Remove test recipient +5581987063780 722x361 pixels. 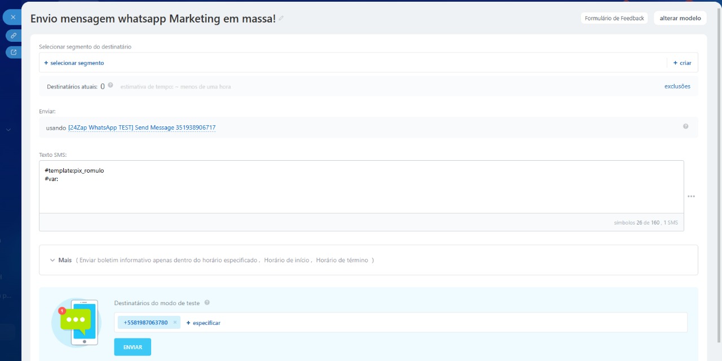[x=175, y=323]
